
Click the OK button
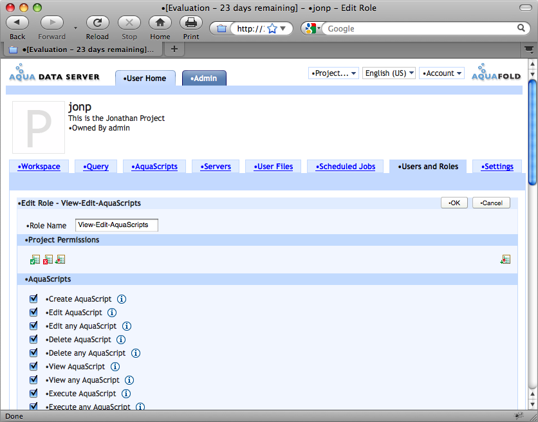(454, 203)
